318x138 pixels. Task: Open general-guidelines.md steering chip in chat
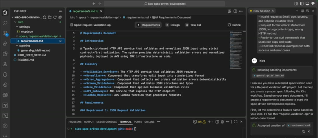(x=268, y=76)
